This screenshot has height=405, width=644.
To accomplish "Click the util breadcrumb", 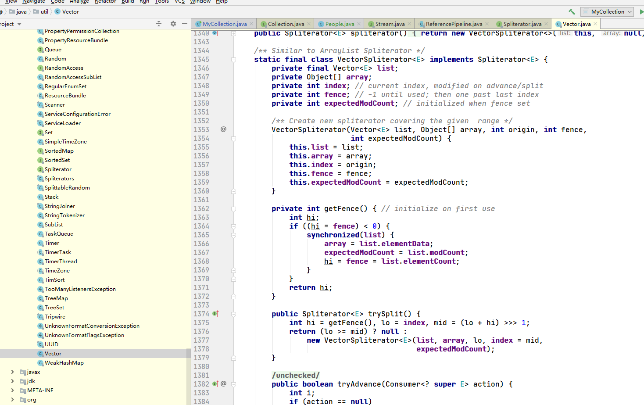I will pyautogui.click(x=41, y=12).
